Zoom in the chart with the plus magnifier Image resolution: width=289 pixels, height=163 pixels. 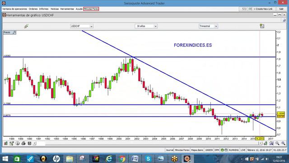click(283, 143)
